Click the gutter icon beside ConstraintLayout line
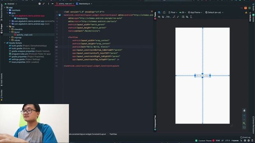The image size is (255, 143). (59, 15)
